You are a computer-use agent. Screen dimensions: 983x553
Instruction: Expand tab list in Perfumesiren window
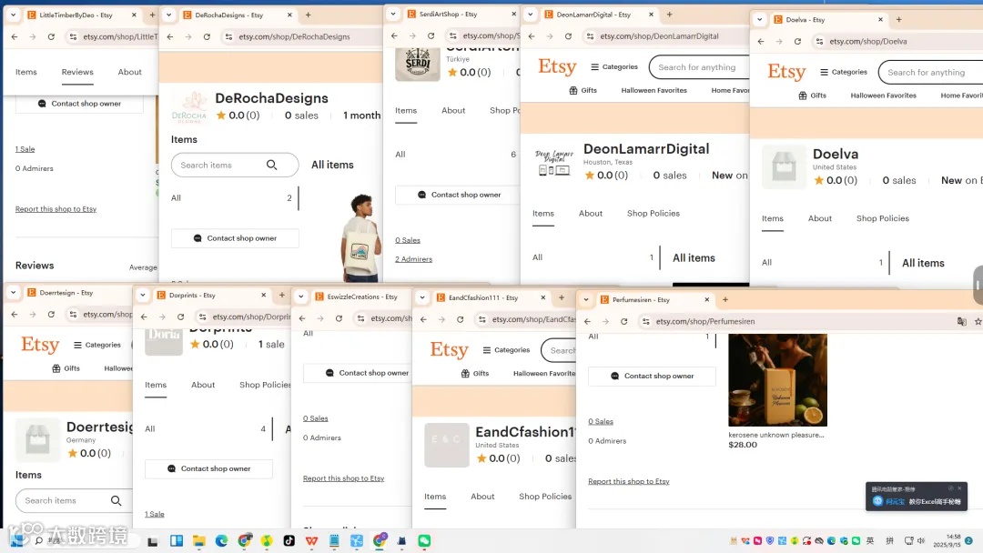tap(586, 300)
